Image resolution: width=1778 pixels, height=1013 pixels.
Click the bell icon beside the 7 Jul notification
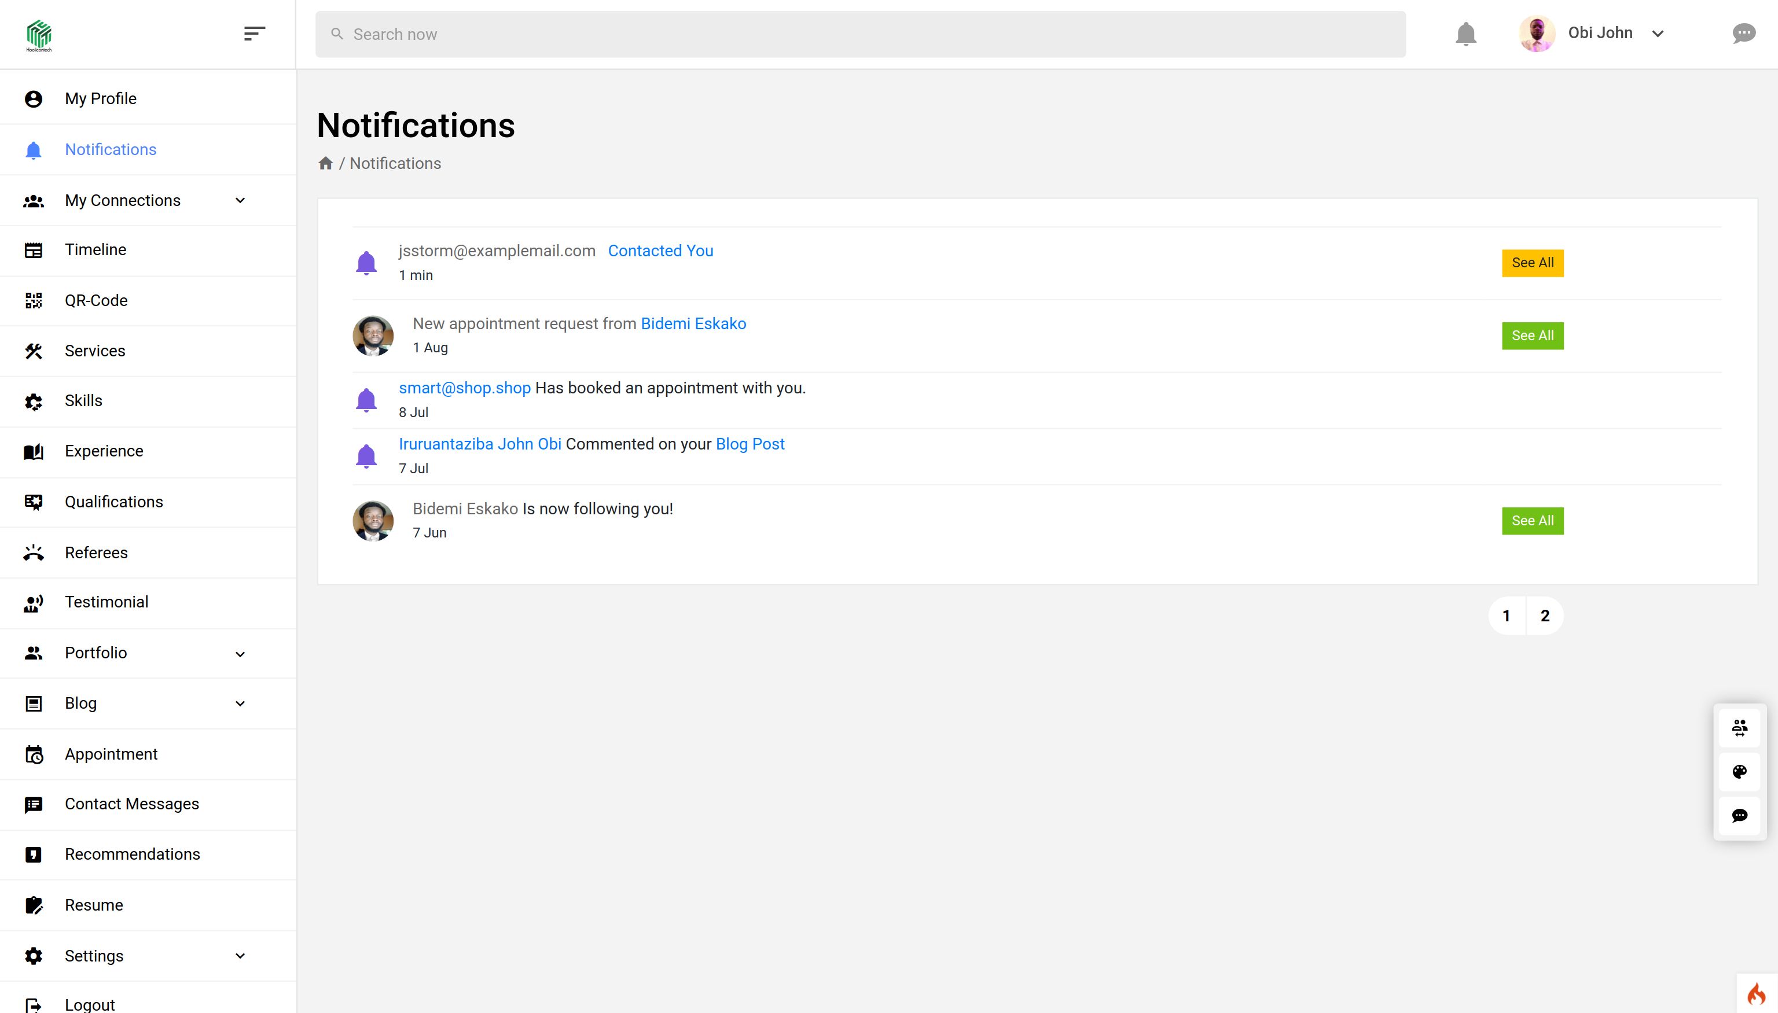(x=366, y=456)
